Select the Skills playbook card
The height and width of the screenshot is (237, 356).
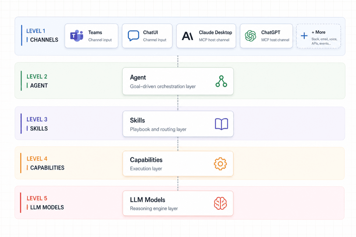tap(178, 124)
